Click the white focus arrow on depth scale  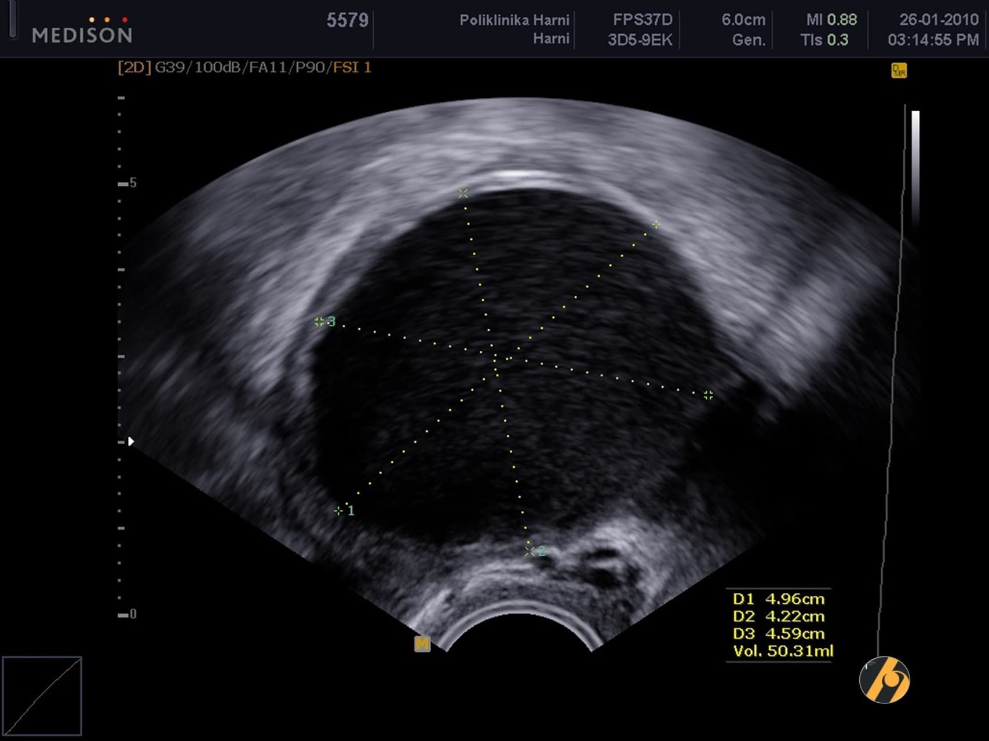[x=132, y=442]
